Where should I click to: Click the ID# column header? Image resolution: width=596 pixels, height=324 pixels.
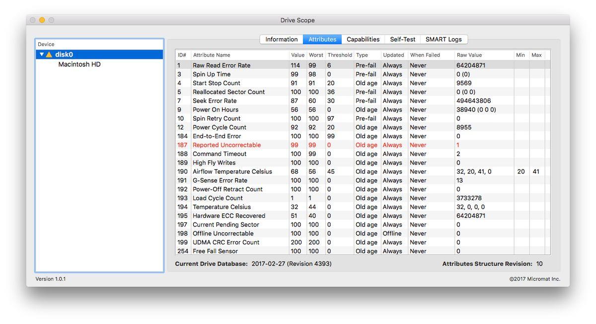pyautogui.click(x=182, y=55)
